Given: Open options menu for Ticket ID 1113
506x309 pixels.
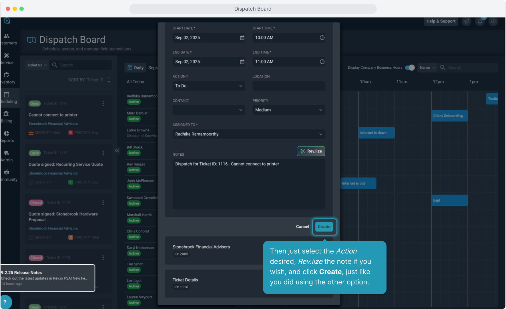Looking at the screenshot, I should [103, 258].
